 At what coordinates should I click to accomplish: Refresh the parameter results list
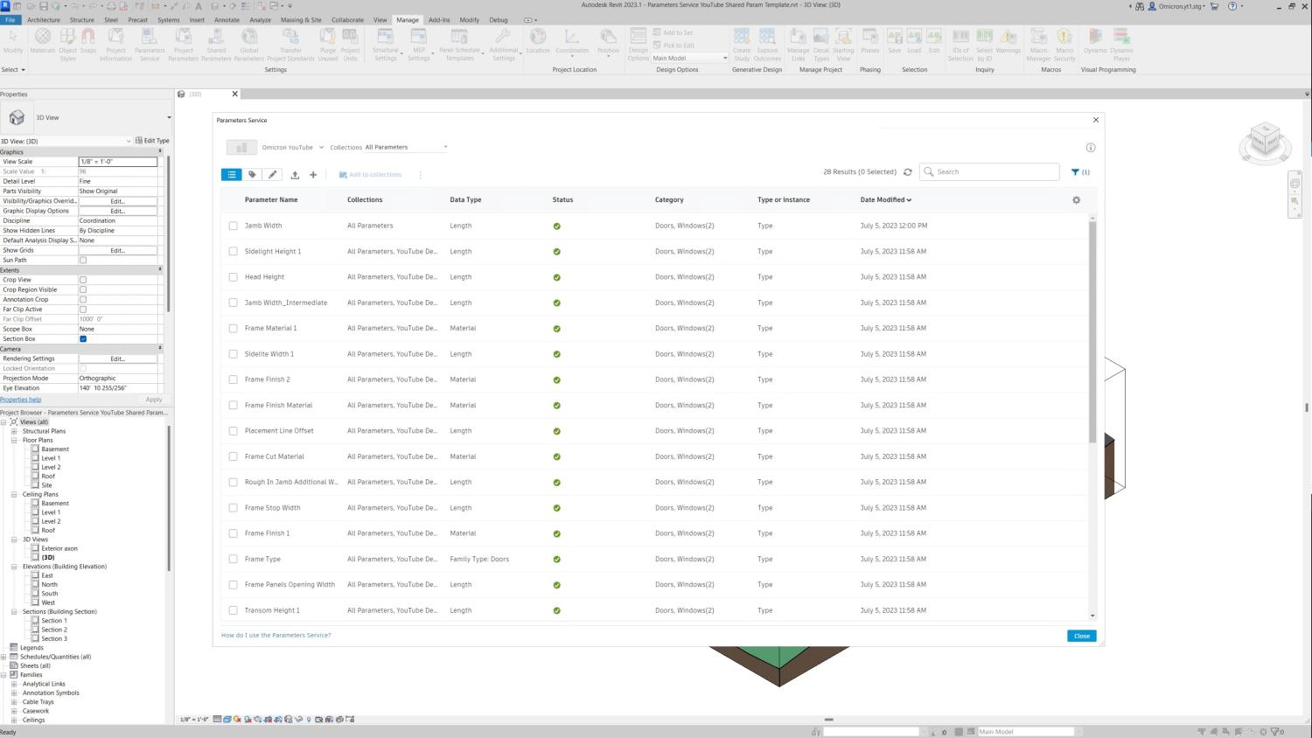(908, 172)
